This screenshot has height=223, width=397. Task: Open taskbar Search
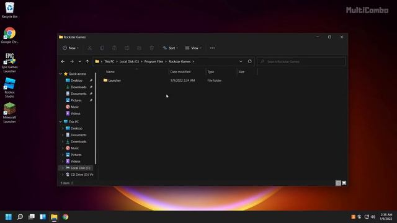tap(20, 217)
